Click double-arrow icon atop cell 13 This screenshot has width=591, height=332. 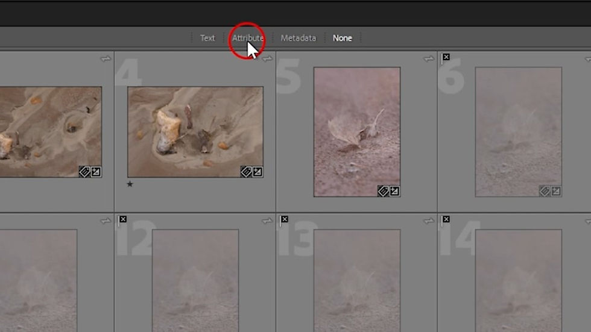tap(429, 221)
